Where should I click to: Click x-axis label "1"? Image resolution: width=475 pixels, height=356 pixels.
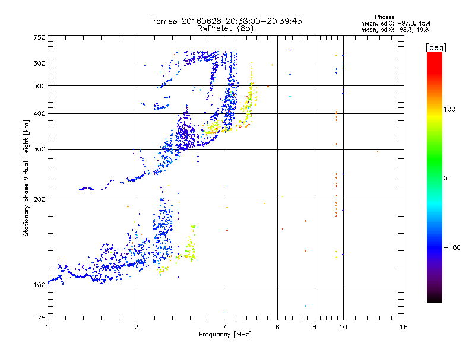[48, 327]
